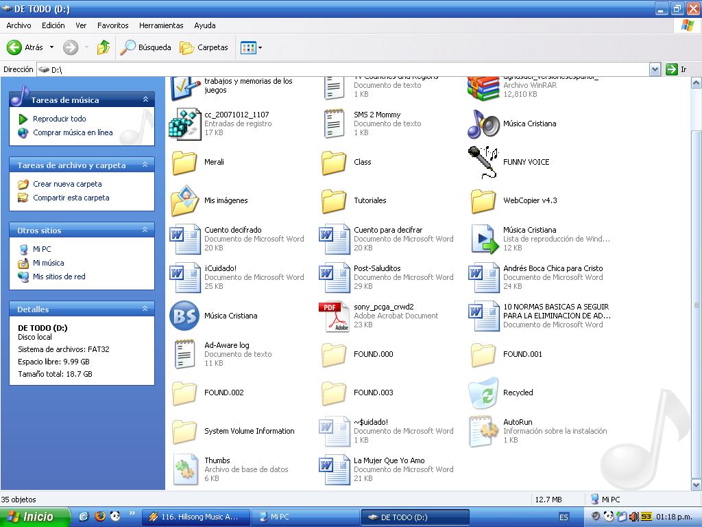Open the Favoritos menu
Screen dimensions: 702x527
[113, 25]
